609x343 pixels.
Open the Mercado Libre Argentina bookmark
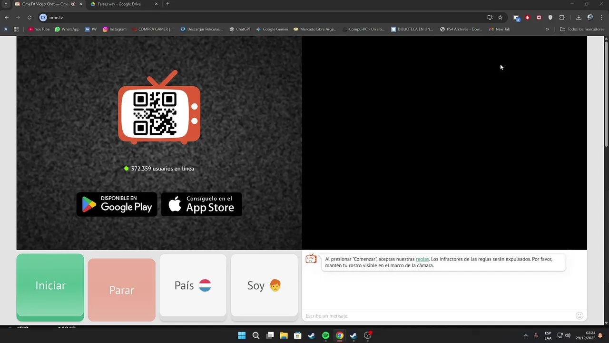(315, 29)
